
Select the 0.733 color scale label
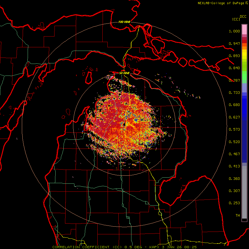(x=234, y=93)
